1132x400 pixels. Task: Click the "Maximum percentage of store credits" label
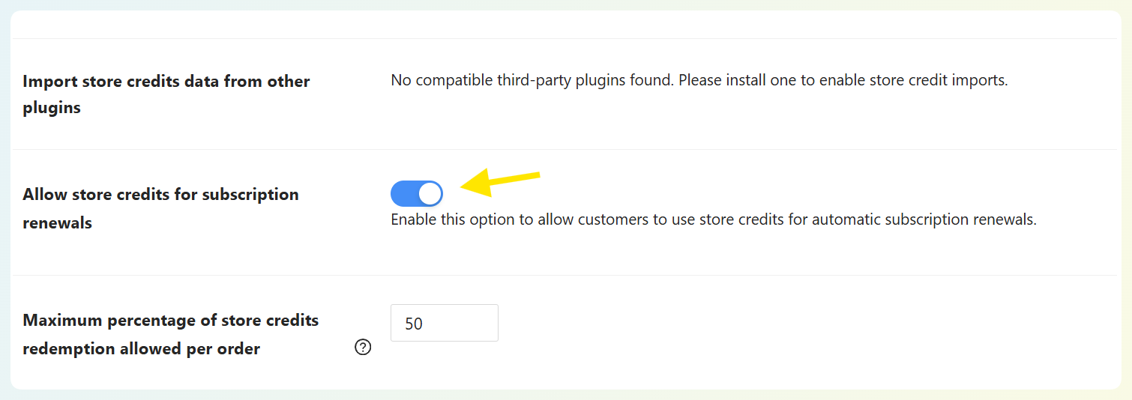(x=171, y=321)
